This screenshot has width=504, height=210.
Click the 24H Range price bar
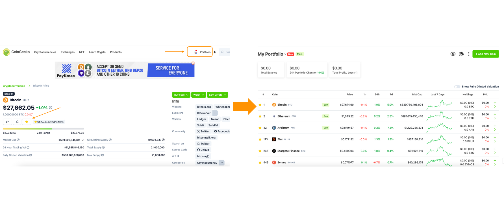pos(44,129)
